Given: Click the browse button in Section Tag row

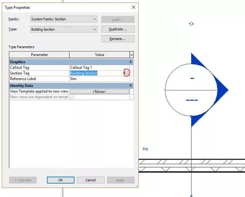Looking at the screenshot, I should pyautogui.click(x=127, y=73).
